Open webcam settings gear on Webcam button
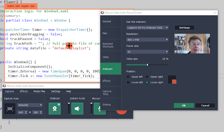224x132 pixels. (59, 105)
